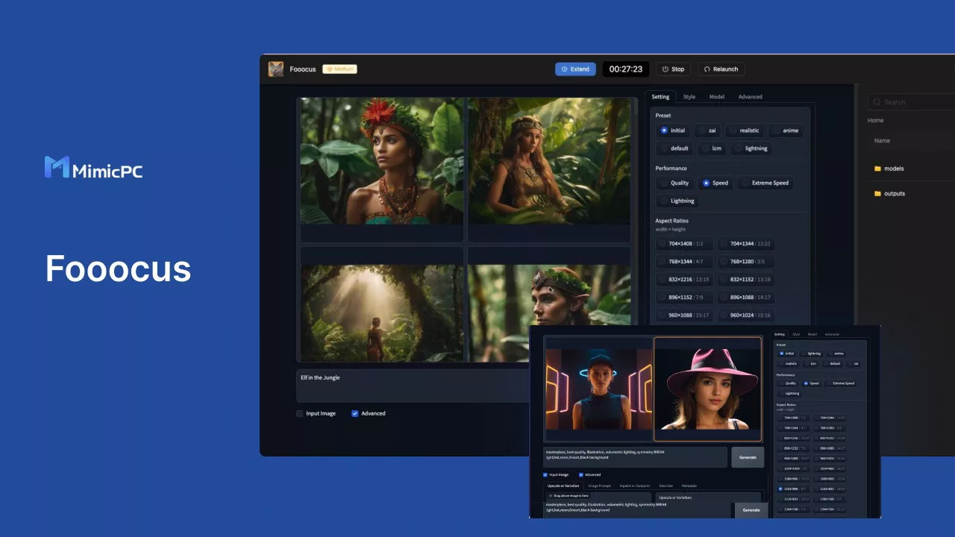
Task: Click the clock icon on Extend button
Action: (565, 69)
